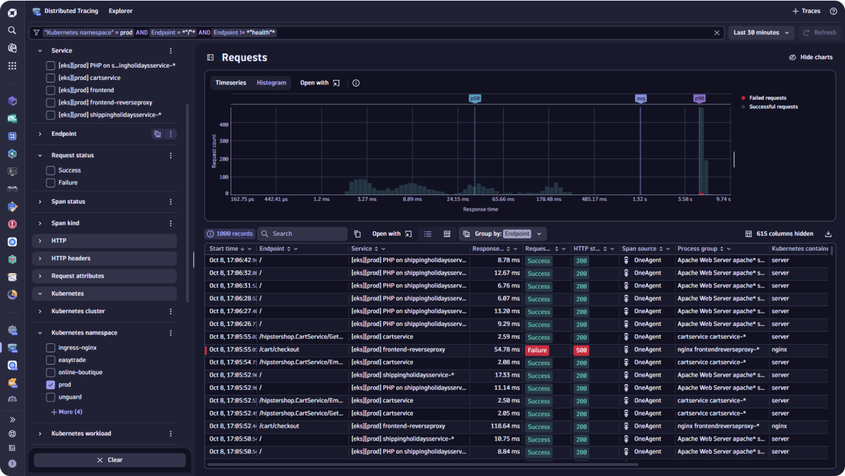Open the chart info icon
This screenshot has height=476, width=845.
point(356,83)
